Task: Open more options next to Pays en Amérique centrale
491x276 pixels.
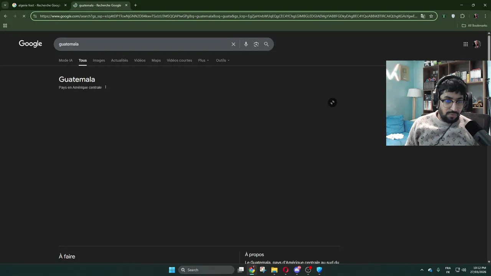Action: [105, 87]
